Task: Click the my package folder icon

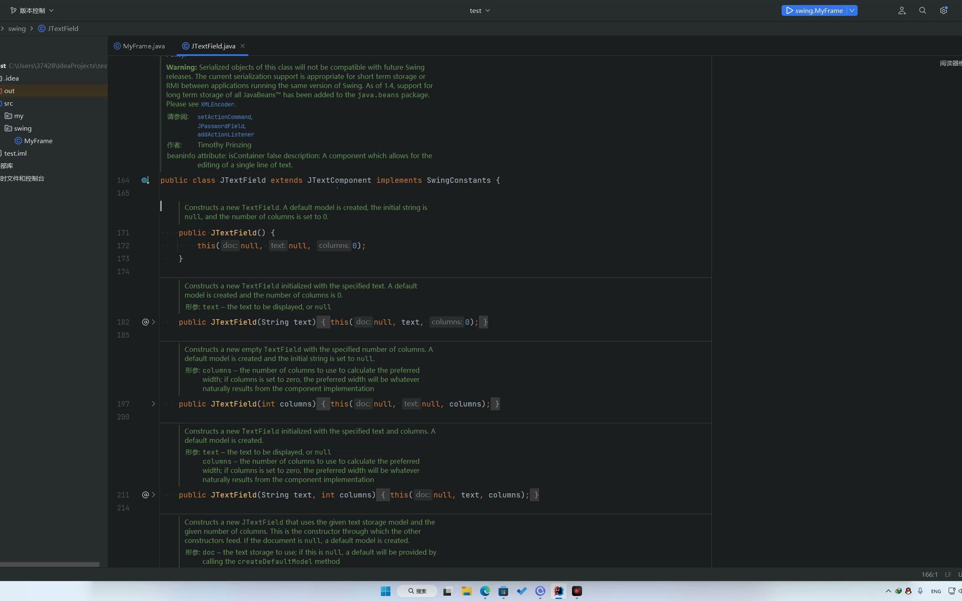Action: [x=8, y=116]
